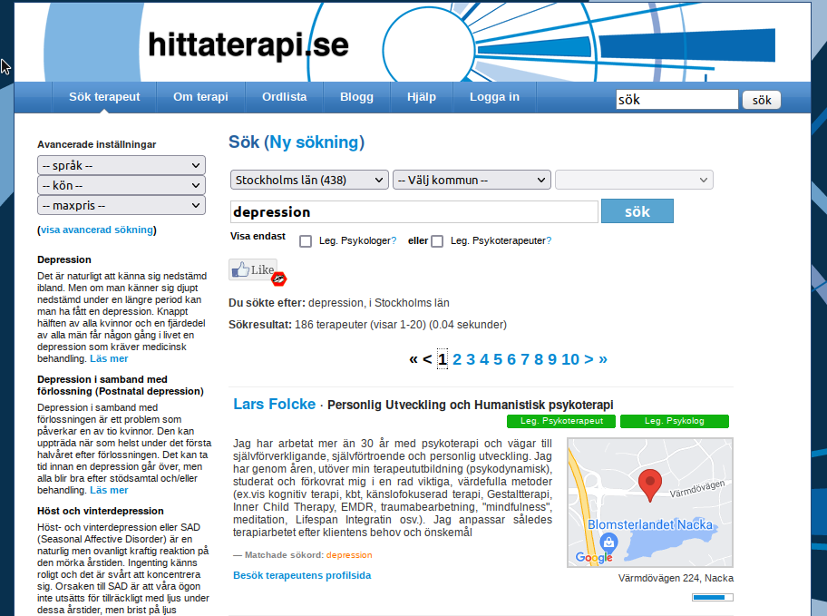Open the Om terapi menu tab
Viewport: 827px width, 616px height.
pos(200,97)
